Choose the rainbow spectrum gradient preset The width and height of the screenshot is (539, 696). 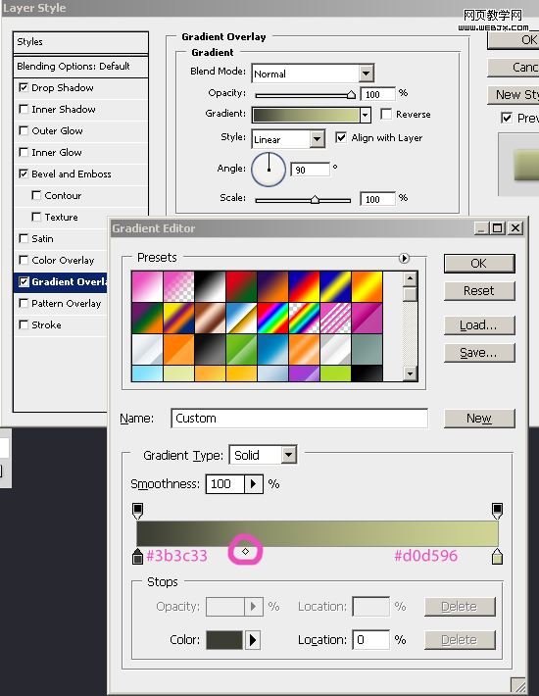[272, 318]
